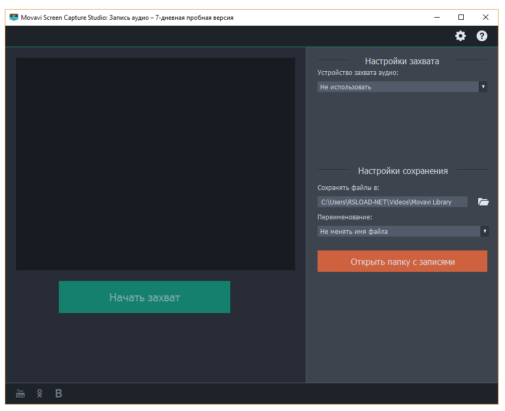The height and width of the screenshot is (411, 505).
Task: Open application settings via gear icon
Action: 460,36
